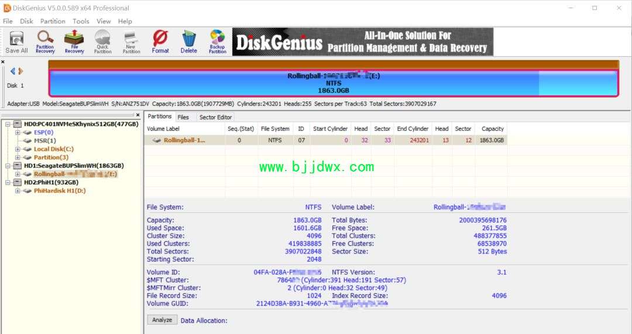632x334 pixels.
Task: Select Partition(3) in the tree
Action: click(51, 157)
